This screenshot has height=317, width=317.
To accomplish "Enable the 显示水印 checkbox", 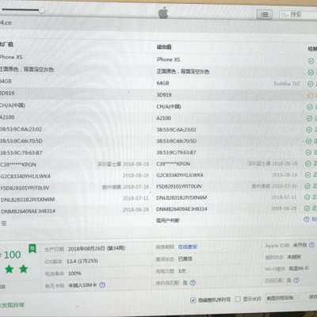I will click(x=238, y=299).
